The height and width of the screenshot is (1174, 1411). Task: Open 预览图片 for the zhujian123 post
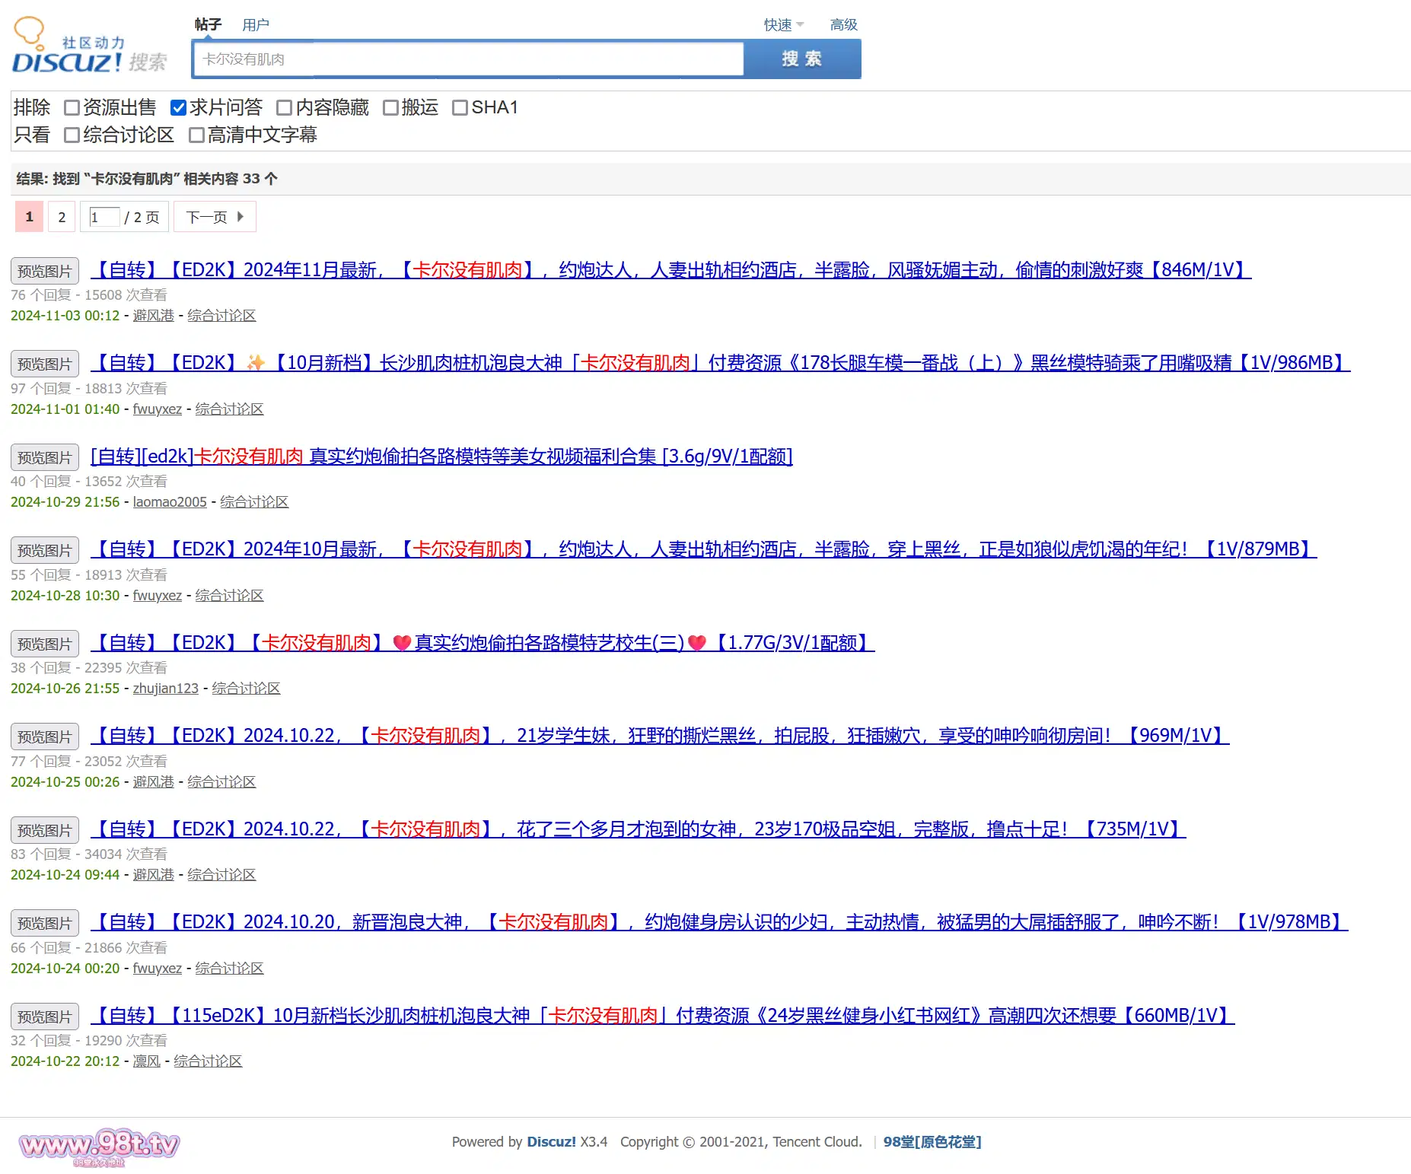(x=45, y=644)
